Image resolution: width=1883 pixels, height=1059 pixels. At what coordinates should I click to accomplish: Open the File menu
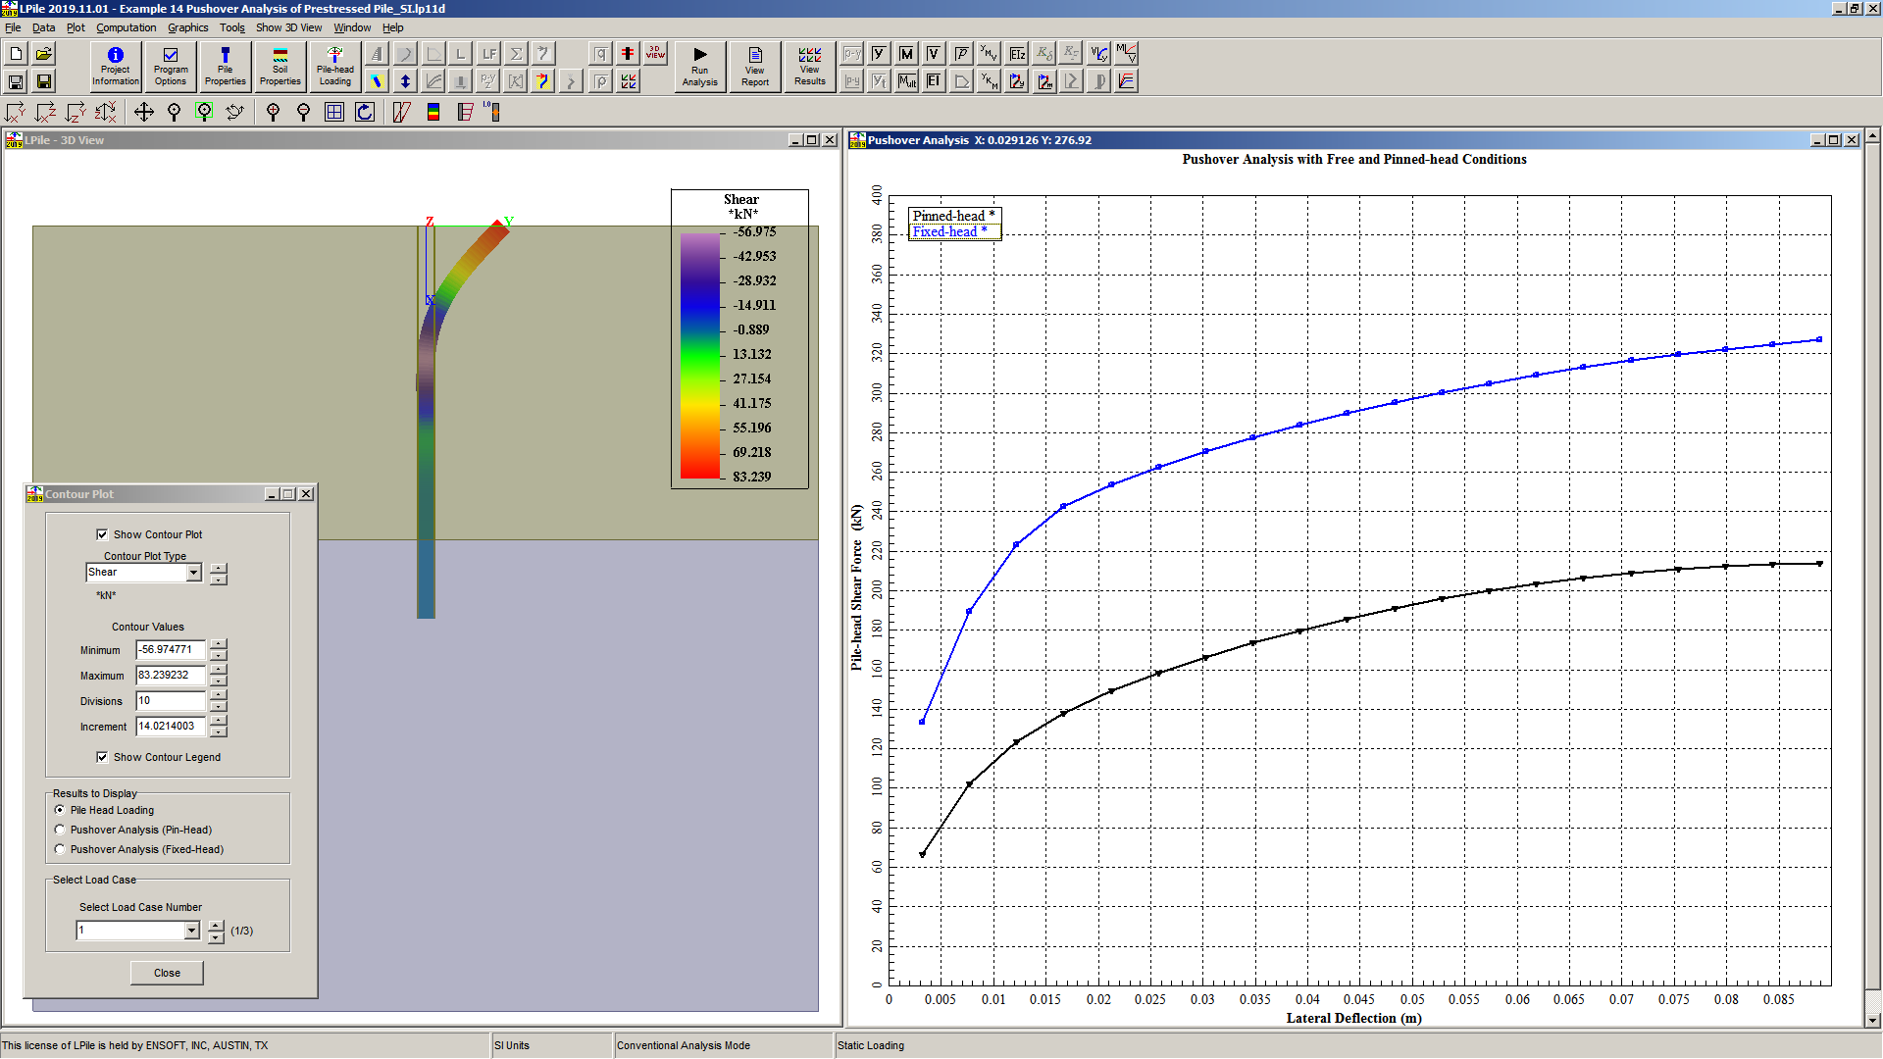[13, 27]
